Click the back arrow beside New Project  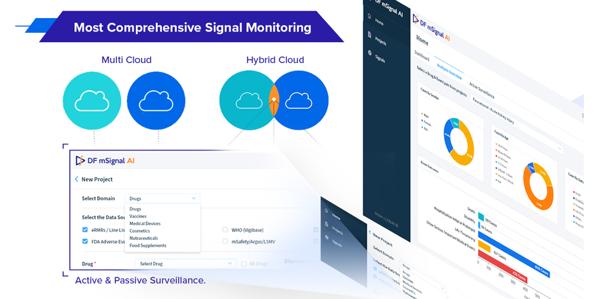click(x=77, y=179)
